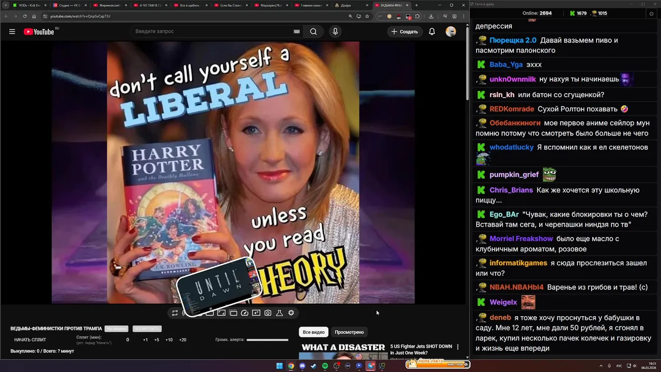Reload the page in the browser

(24, 16)
